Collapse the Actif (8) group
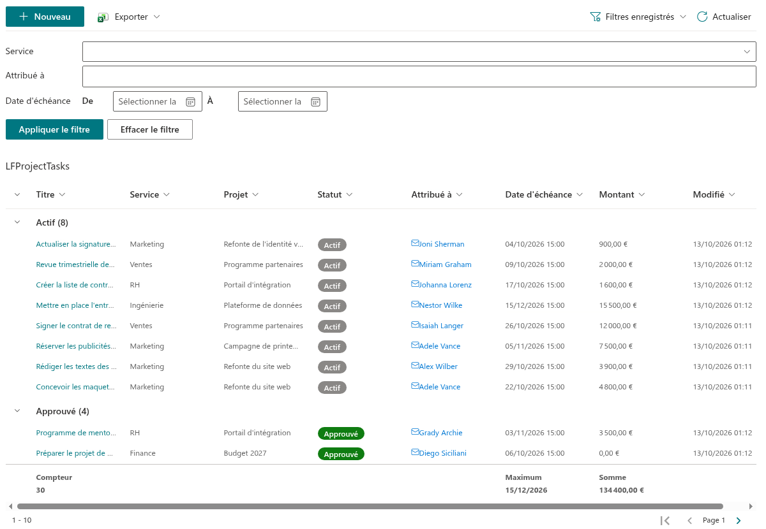766x529 pixels. pyautogui.click(x=17, y=222)
